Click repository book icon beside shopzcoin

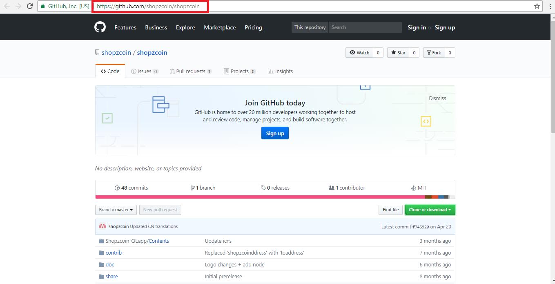point(97,52)
